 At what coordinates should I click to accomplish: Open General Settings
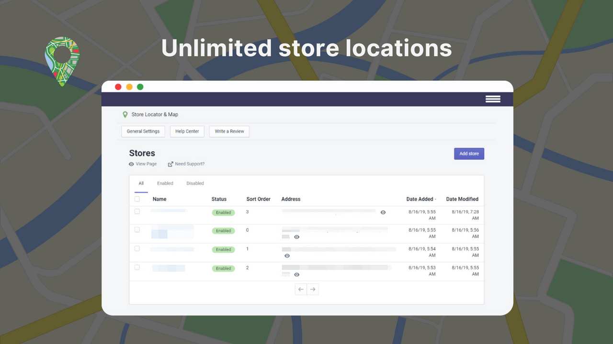143,131
